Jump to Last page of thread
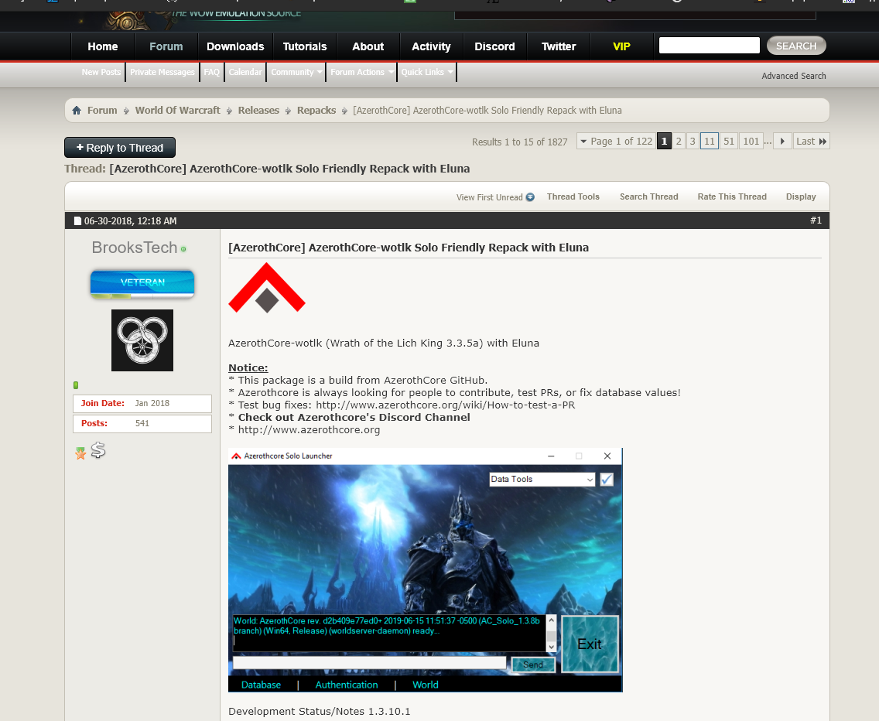 (x=811, y=142)
